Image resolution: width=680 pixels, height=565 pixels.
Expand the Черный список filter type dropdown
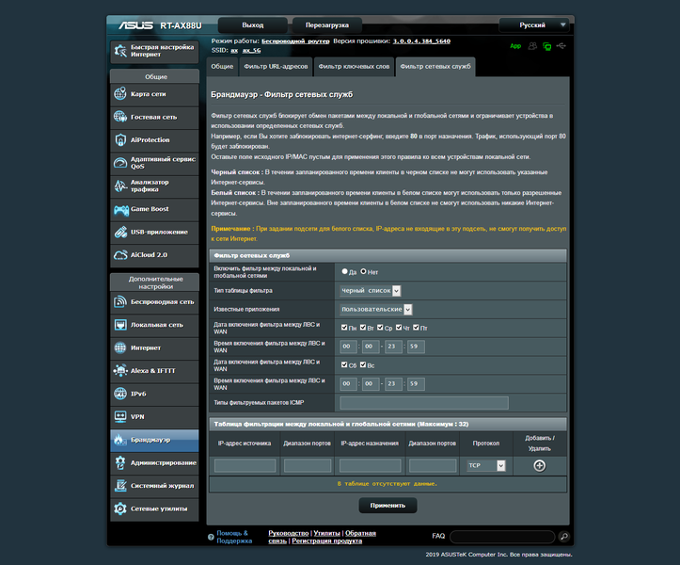click(371, 291)
